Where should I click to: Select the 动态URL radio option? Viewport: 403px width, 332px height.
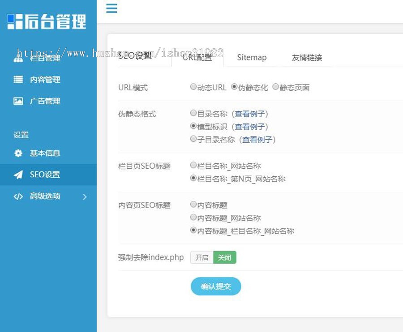[x=193, y=87]
